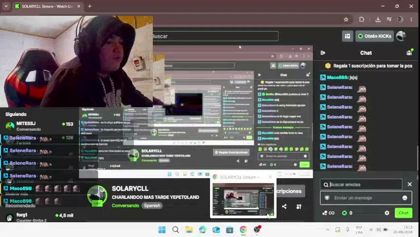Select the SOLARYCLL taskbar preview thumbnail

point(243,200)
